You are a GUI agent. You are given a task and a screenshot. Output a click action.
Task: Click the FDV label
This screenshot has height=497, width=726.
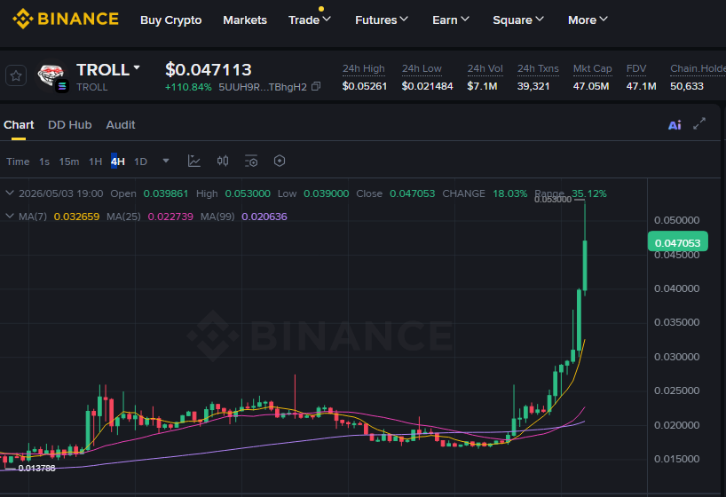click(636, 68)
